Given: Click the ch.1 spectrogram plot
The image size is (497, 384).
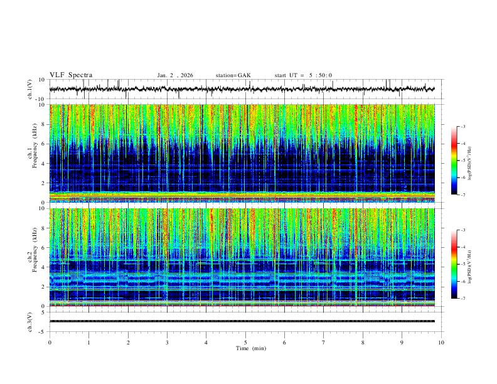Looking at the screenshot, I should (242, 153).
